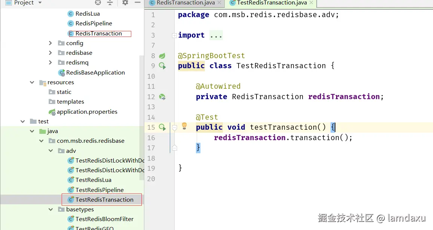Click the locate/scroll-from-source target icon
This screenshot has width=433, height=230.
pyautogui.click(x=98, y=3)
